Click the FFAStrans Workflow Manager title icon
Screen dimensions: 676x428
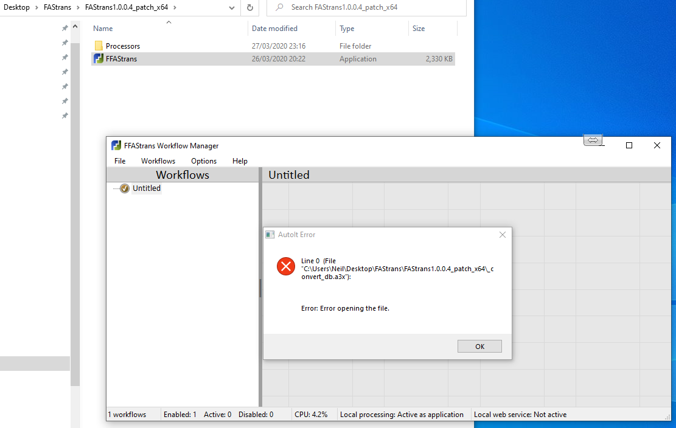pyautogui.click(x=116, y=145)
